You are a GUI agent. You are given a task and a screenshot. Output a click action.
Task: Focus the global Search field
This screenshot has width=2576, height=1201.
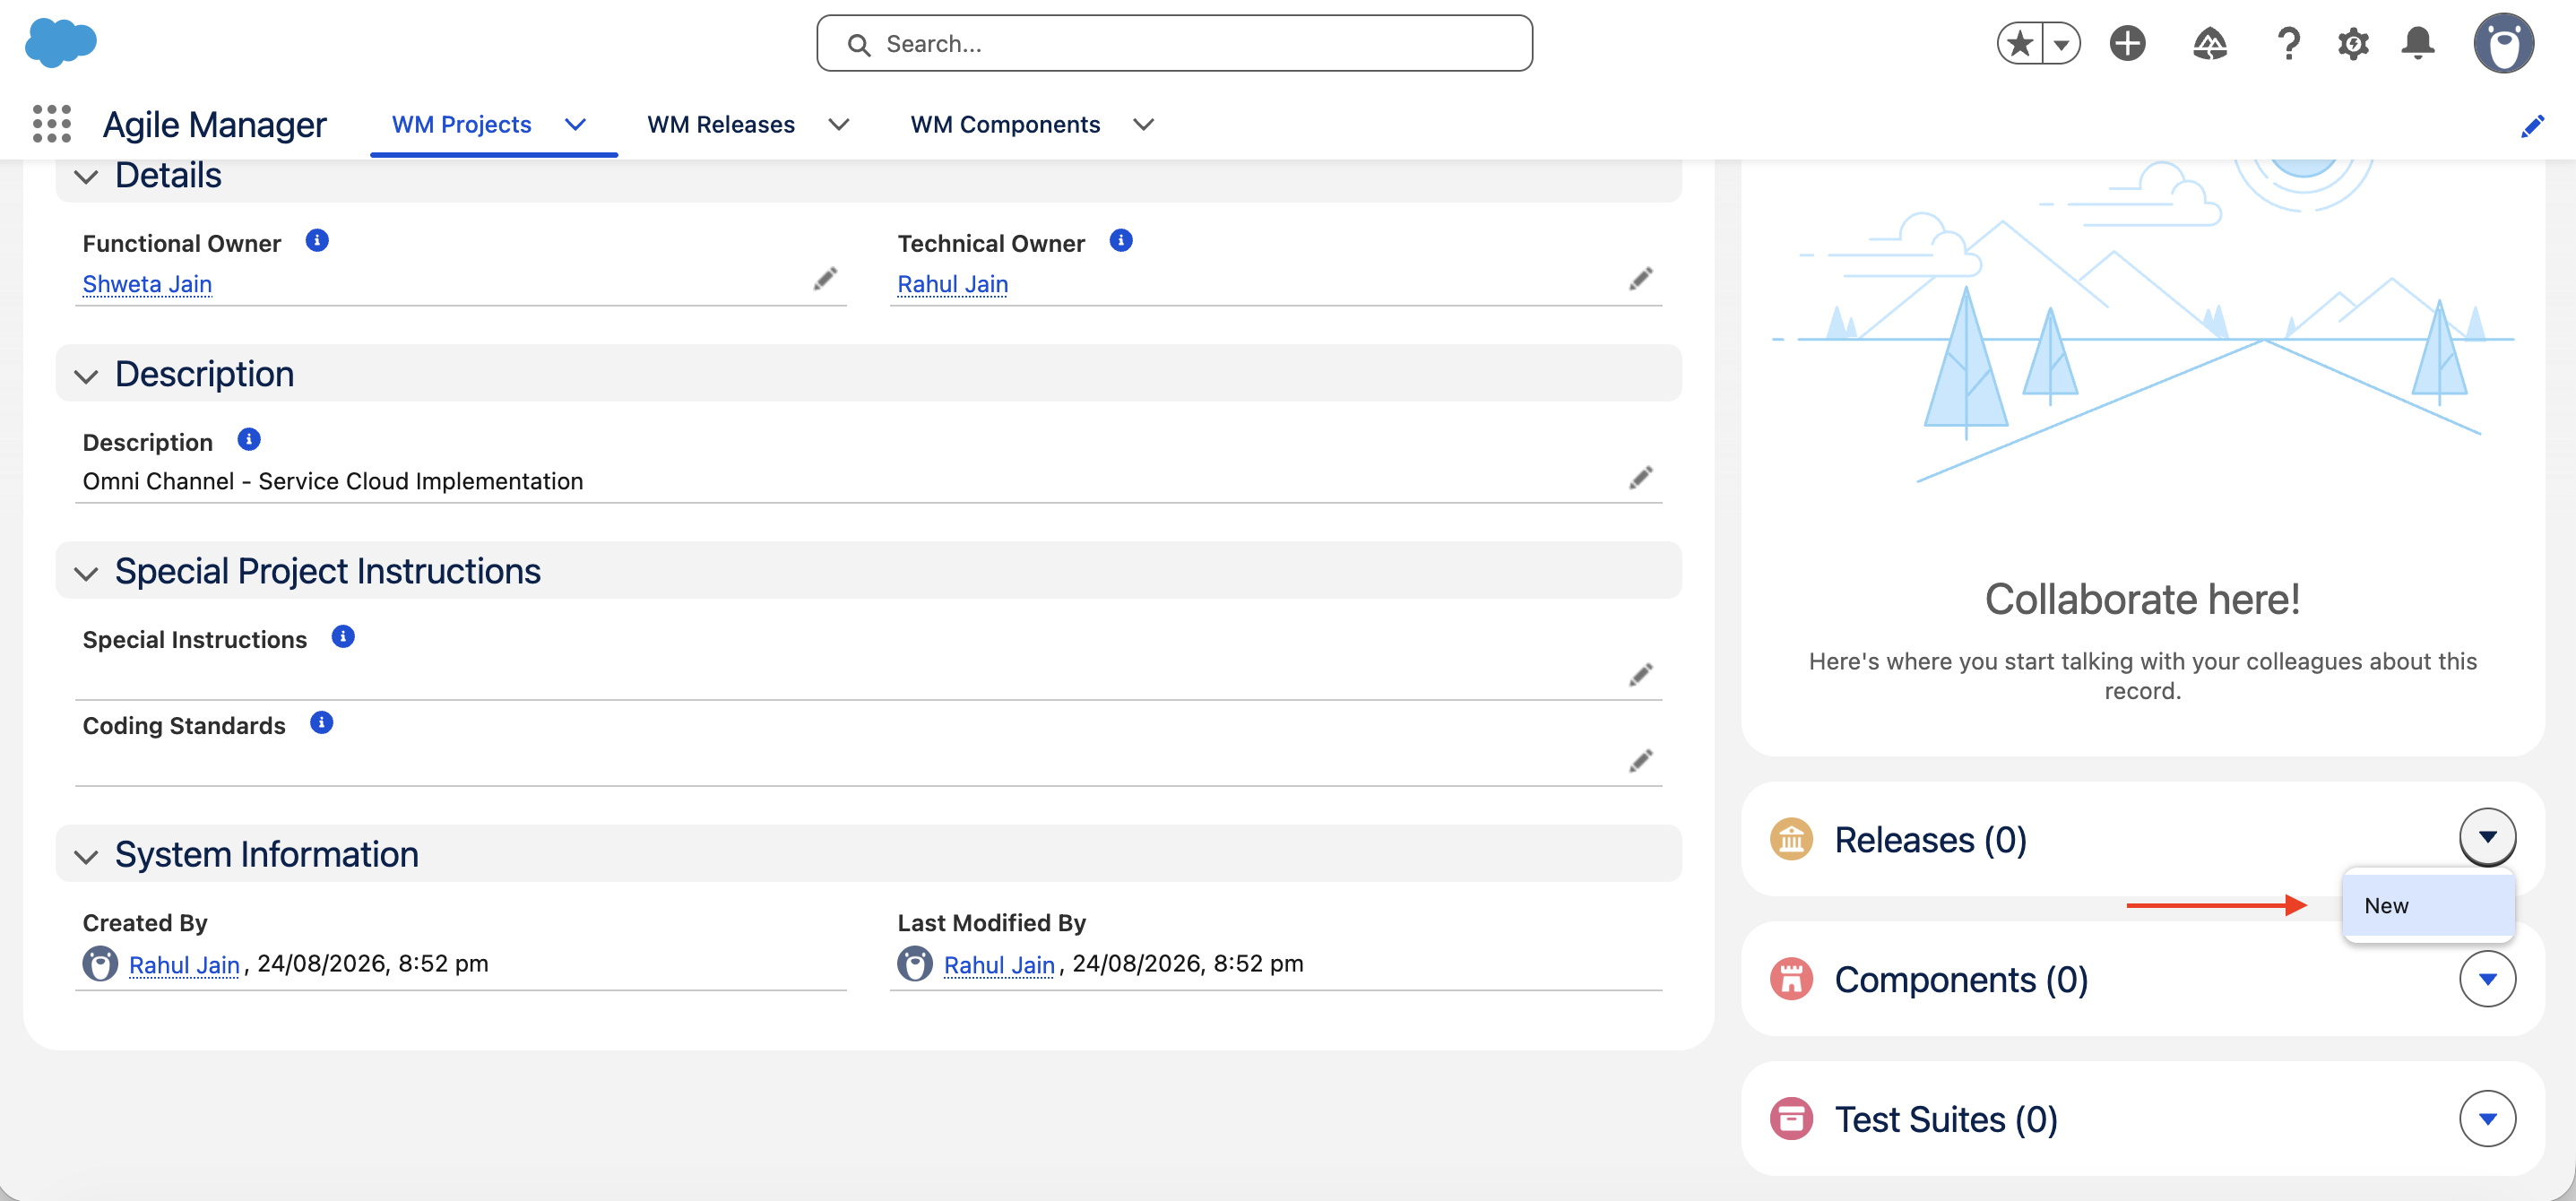click(1174, 43)
